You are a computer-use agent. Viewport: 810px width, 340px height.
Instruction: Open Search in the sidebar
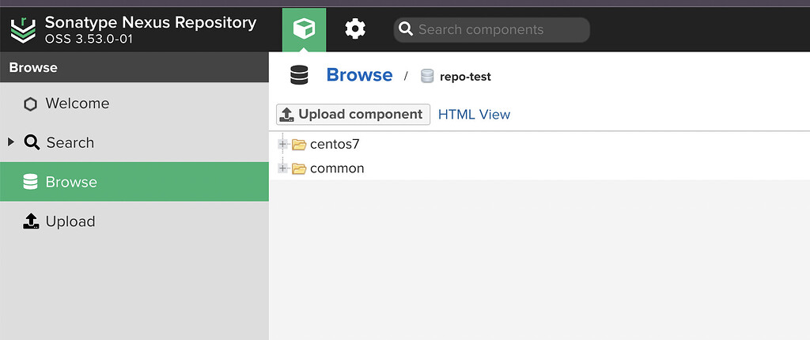[x=134, y=142]
